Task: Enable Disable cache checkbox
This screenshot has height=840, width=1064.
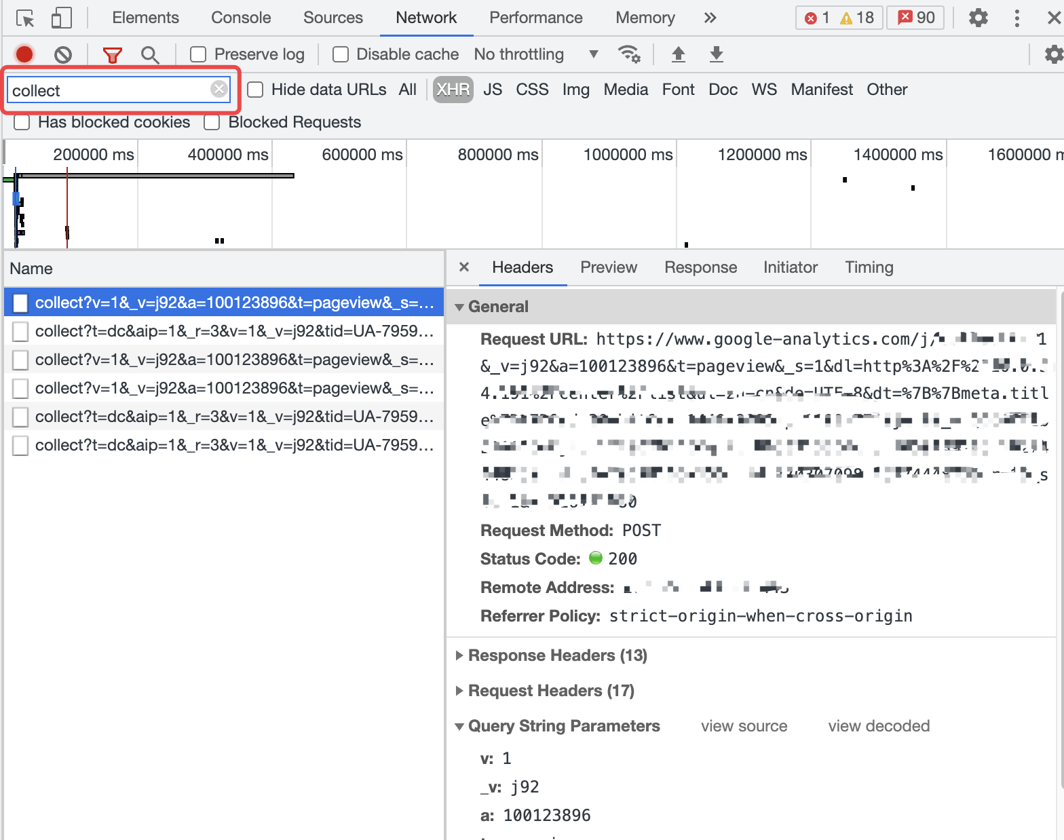Action: (341, 54)
